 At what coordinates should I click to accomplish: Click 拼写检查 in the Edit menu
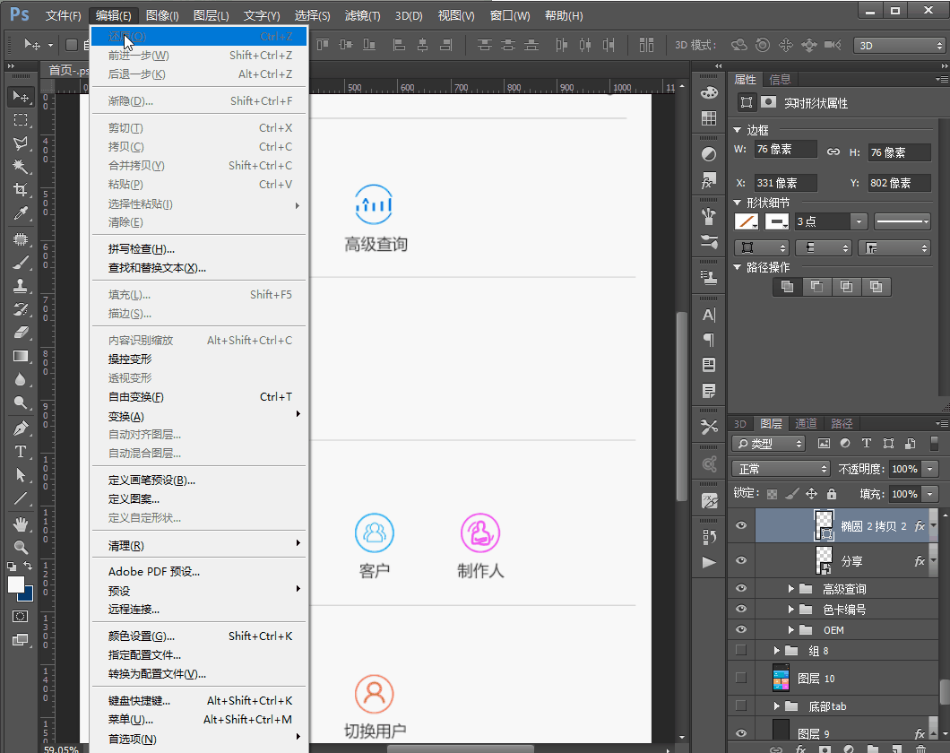pyautogui.click(x=141, y=248)
